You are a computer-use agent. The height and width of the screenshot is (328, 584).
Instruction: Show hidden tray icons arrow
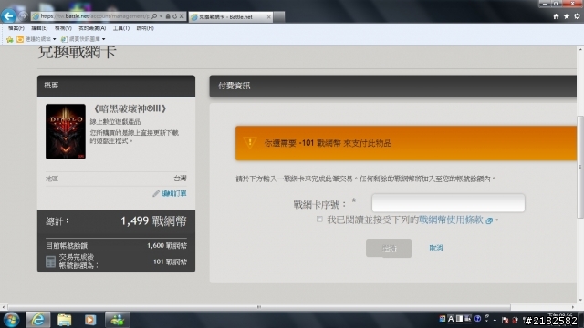pos(495,320)
